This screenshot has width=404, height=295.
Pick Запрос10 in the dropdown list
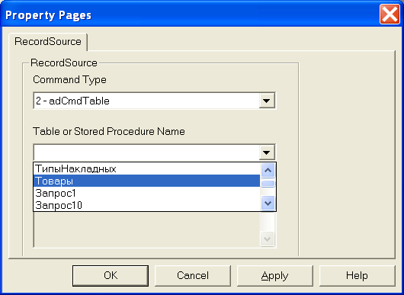[x=146, y=205]
